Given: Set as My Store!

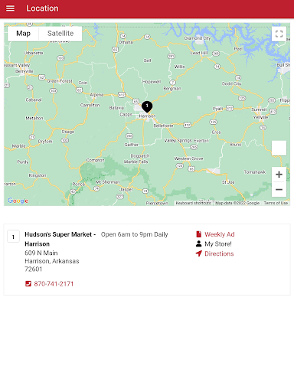Looking at the screenshot, I should pyautogui.click(x=218, y=244).
